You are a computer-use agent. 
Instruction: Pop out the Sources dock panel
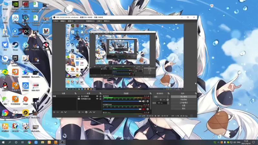click(100, 93)
